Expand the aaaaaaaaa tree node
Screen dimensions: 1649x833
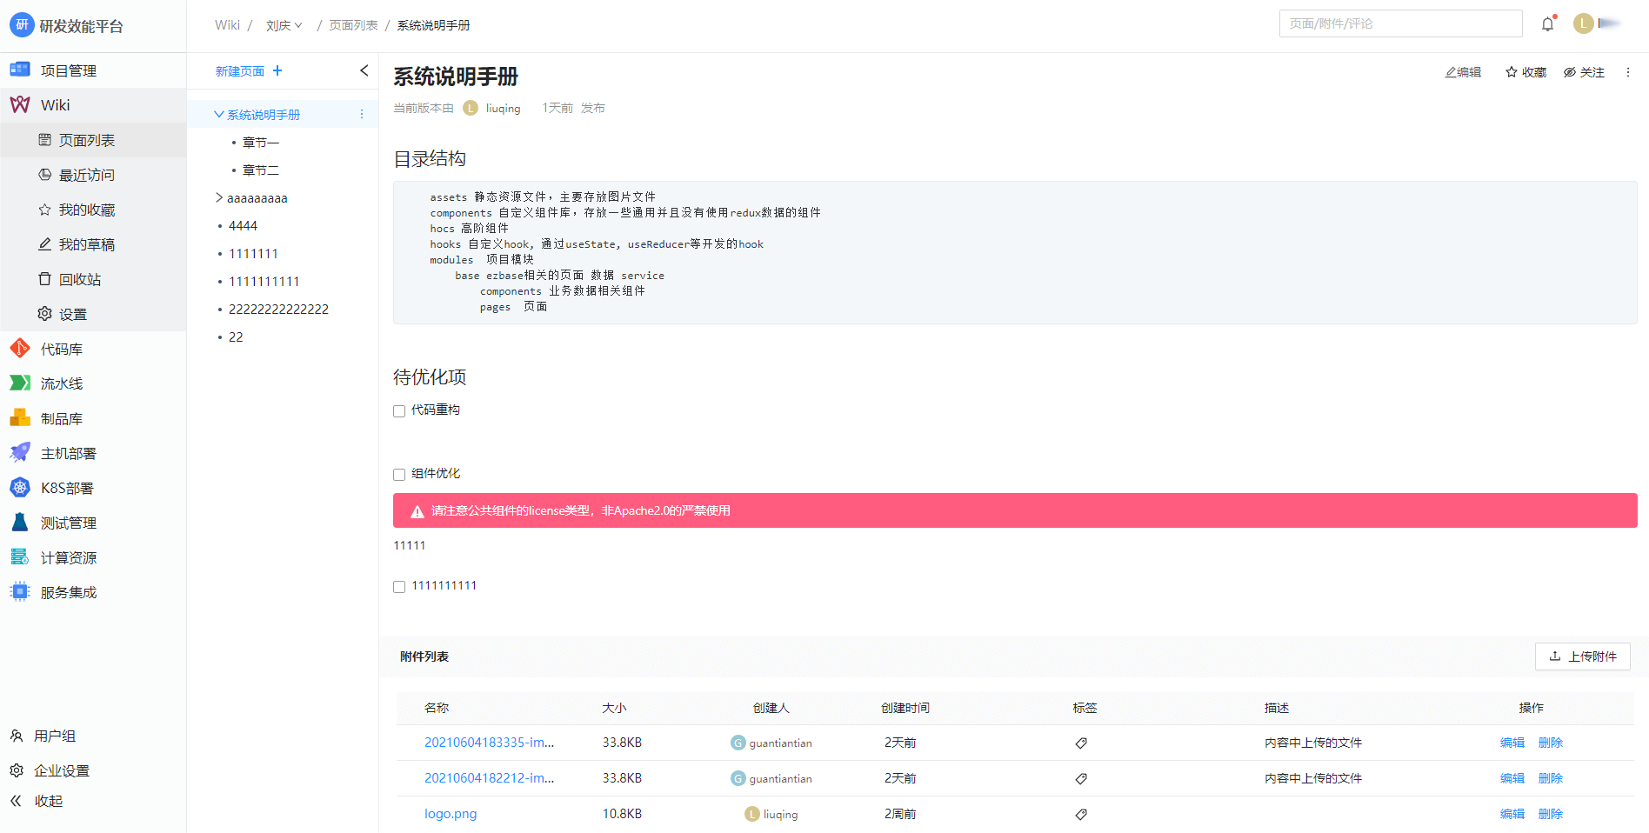[x=219, y=198]
